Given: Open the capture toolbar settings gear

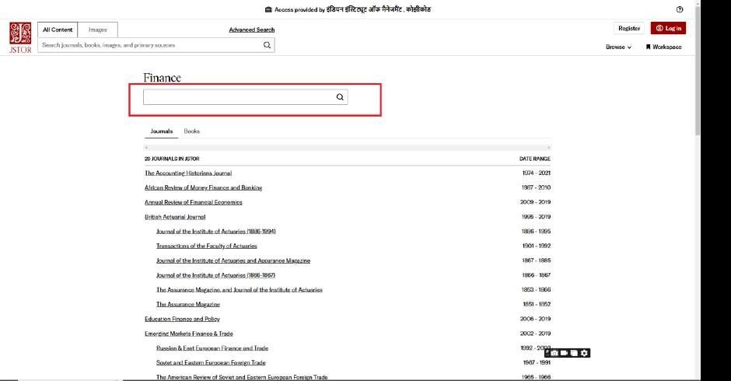Looking at the screenshot, I should click(x=584, y=353).
